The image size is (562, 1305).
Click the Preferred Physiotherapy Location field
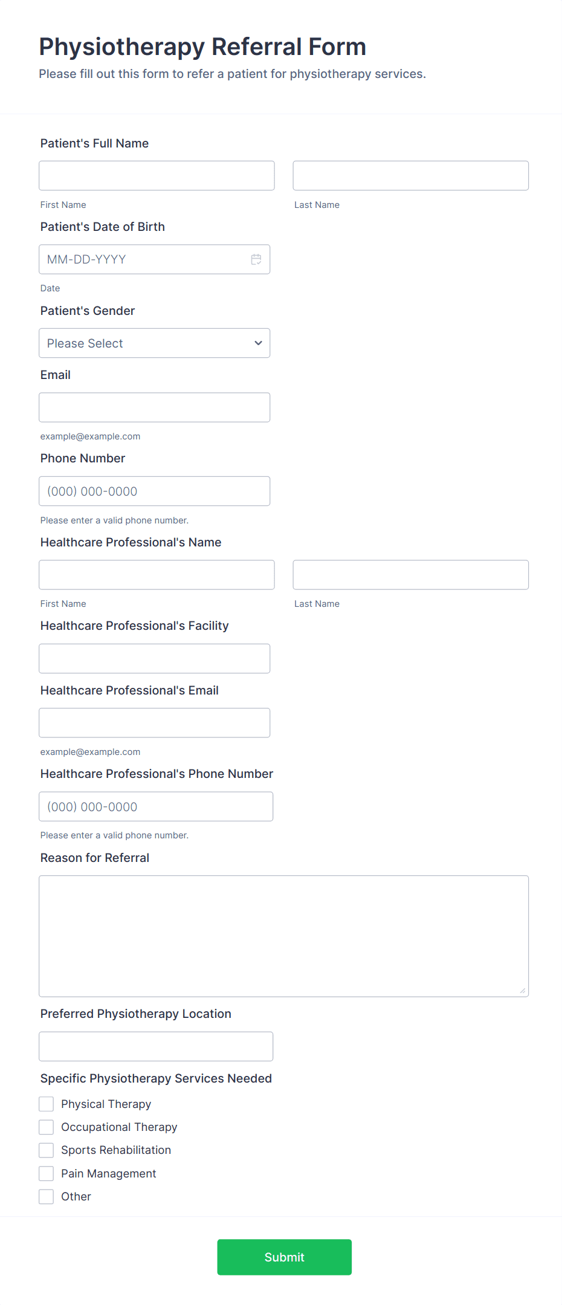155,1046
